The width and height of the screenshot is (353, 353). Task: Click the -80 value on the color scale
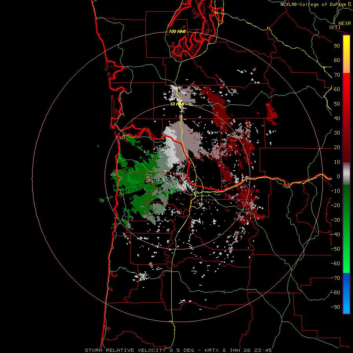click(335, 293)
